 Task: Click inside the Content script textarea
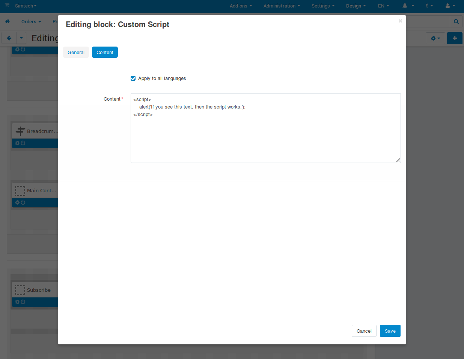point(265,128)
